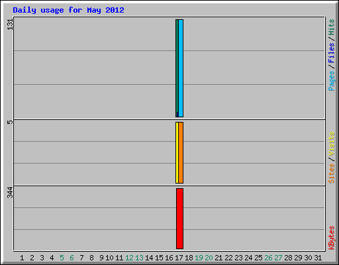Click day 11 on the x-axis
The width and height of the screenshot is (339, 265).
tap(119, 258)
